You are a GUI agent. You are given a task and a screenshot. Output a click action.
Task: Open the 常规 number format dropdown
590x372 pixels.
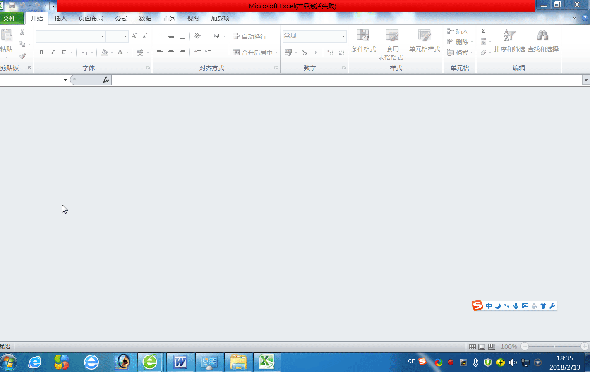(343, 36)
